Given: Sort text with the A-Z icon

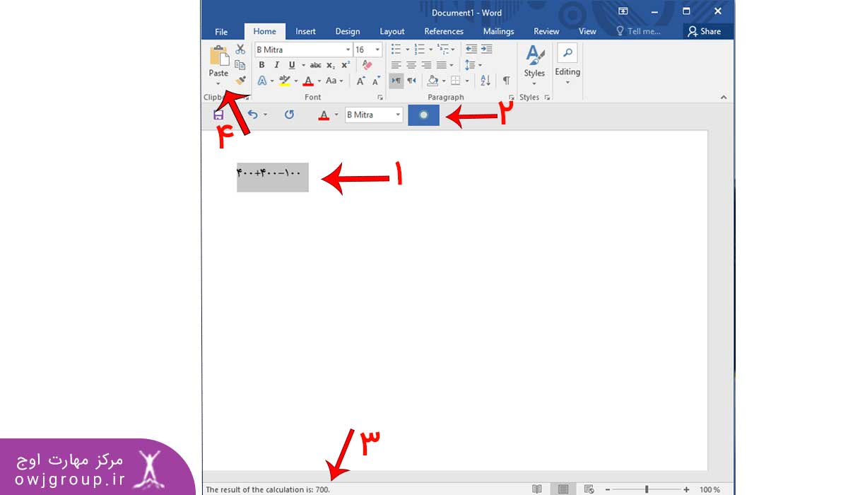Looking at the screenshot, I should pyautogui.click(x=484, y=81).
